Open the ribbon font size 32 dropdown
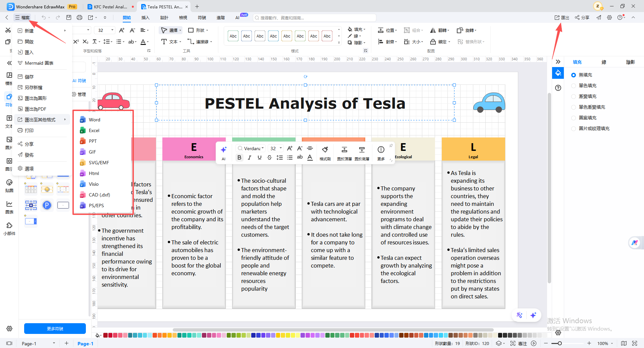The width and height of the screenshot is (644, 348). coord(112,30)
